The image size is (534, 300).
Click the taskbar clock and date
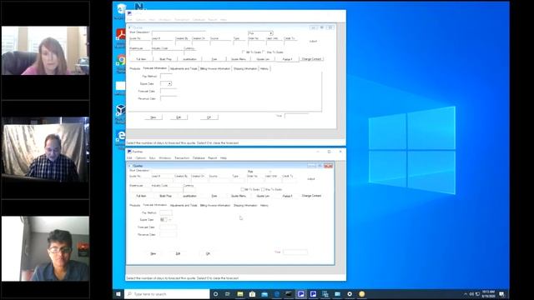coord(488,294)
